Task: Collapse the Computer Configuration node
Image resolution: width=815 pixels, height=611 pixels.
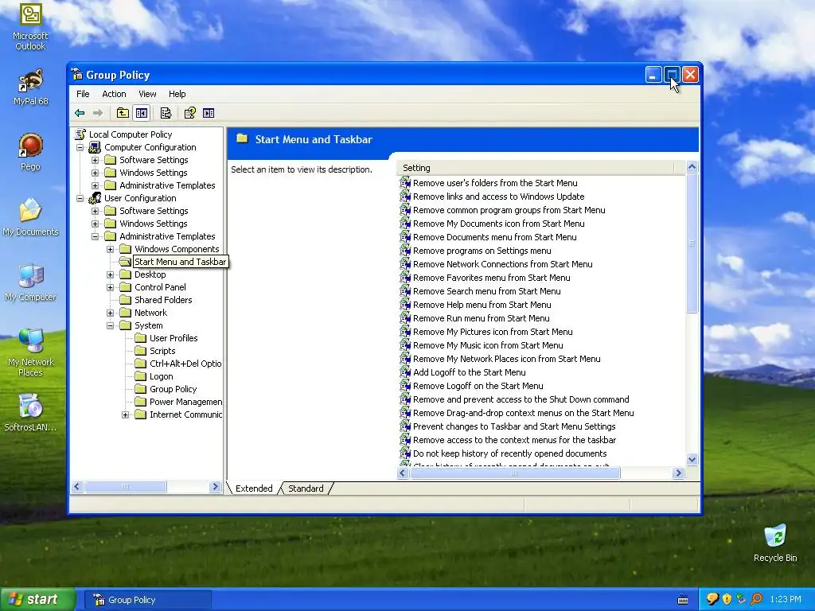Action: click(80, 147)
